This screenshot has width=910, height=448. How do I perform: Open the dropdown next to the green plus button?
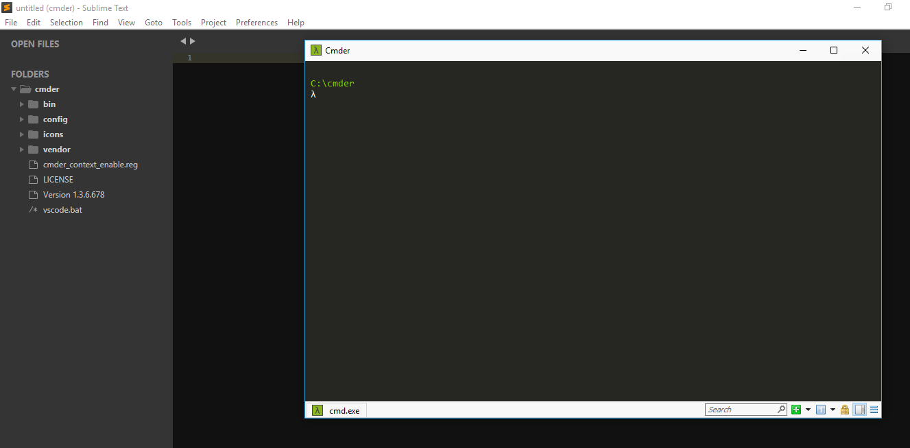coord(808,409)
